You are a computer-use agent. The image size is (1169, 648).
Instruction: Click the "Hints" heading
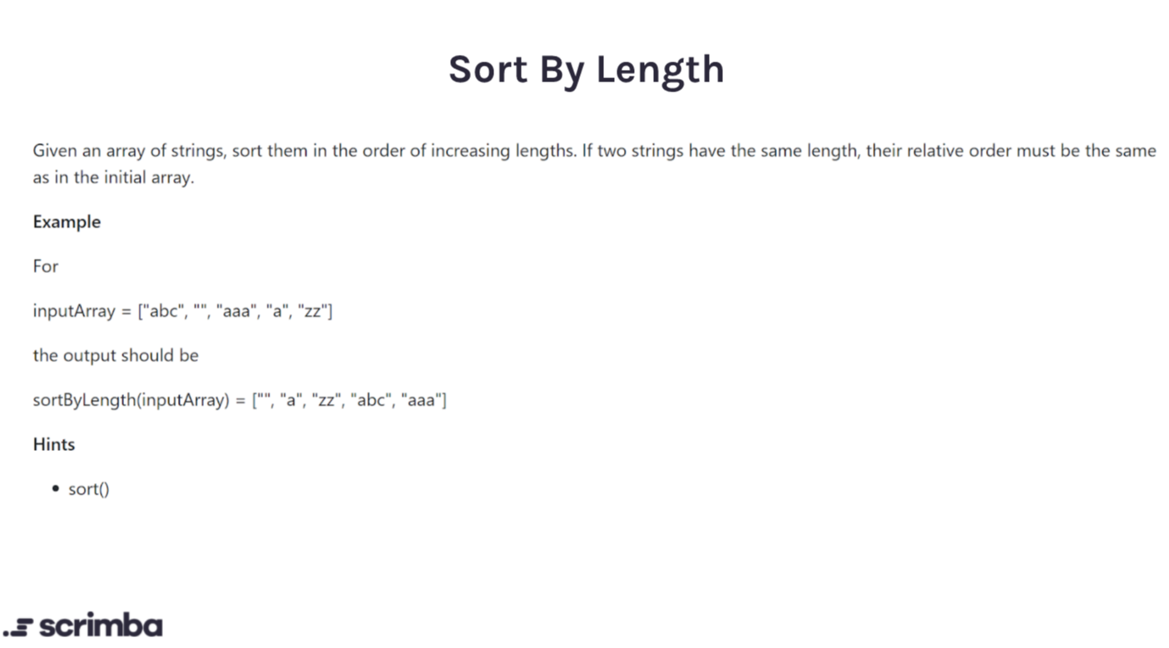pos(54,443)
